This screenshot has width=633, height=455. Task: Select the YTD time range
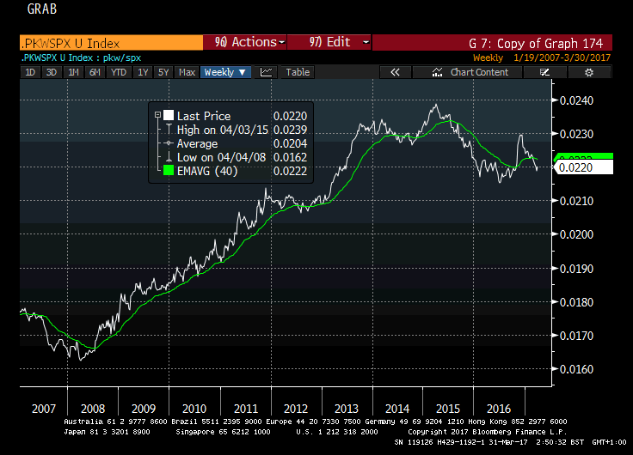pyautogui.click(x=118, y=73)
